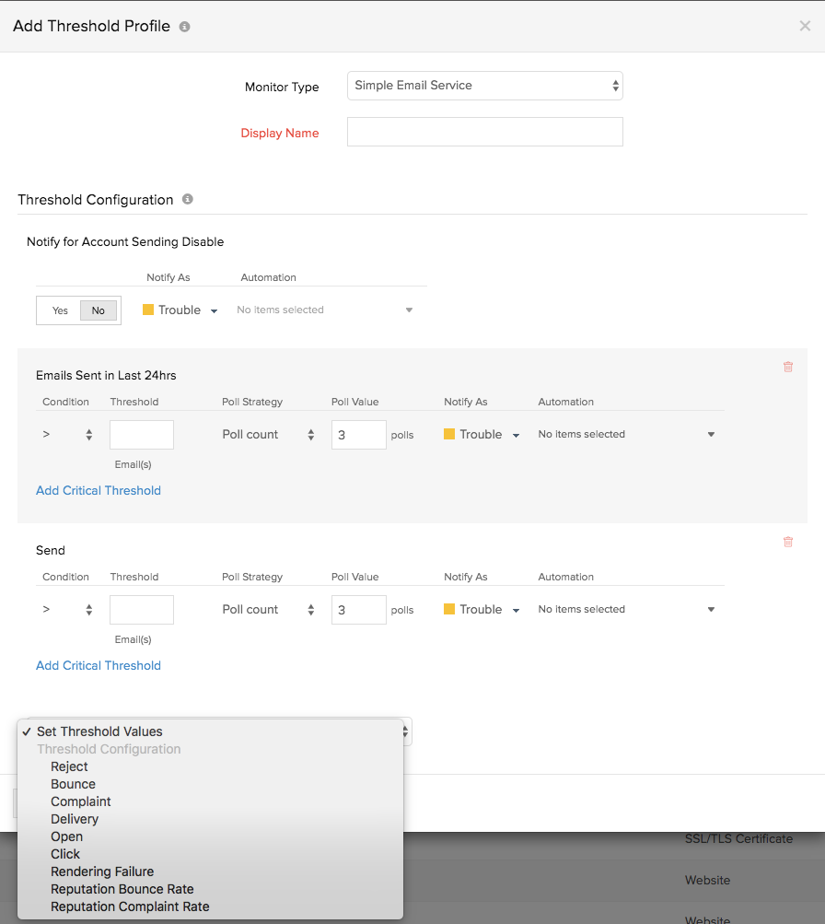Viewport: 825px width, 924px height.
Task: Click the Display Name input field
Action: coord(484,132)
